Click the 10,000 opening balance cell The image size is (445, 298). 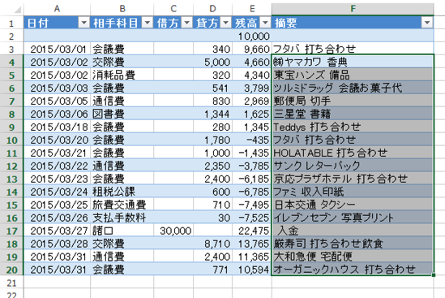point(252,36)
